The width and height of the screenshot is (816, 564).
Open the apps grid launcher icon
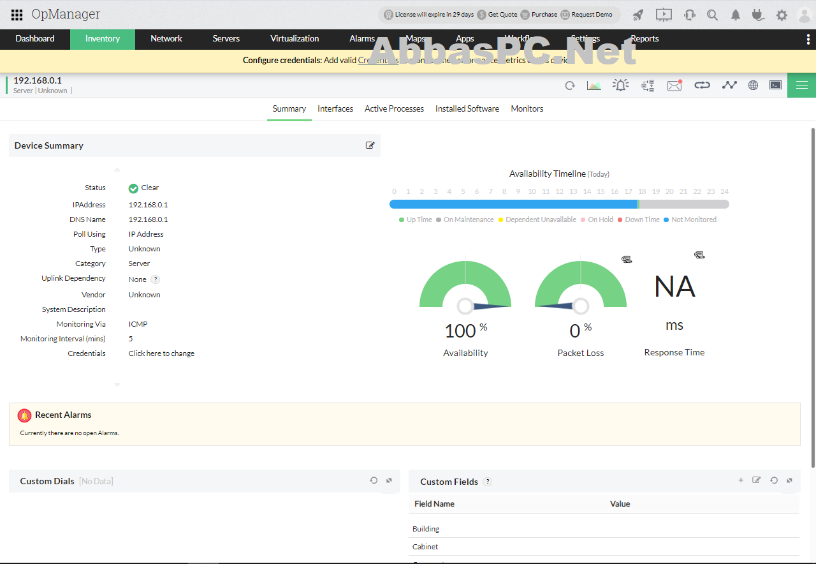pos(17,15)
